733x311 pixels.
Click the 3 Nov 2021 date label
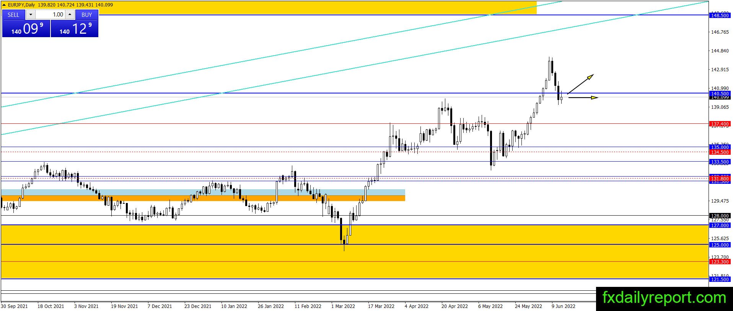click(86, 306)
